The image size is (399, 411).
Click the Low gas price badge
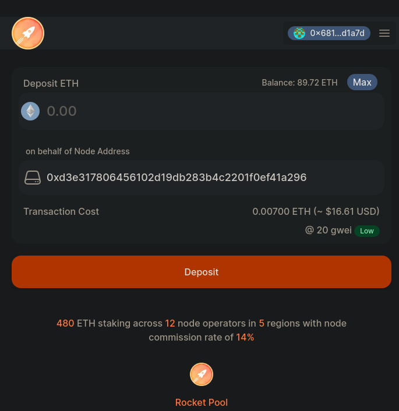point(367,231)
